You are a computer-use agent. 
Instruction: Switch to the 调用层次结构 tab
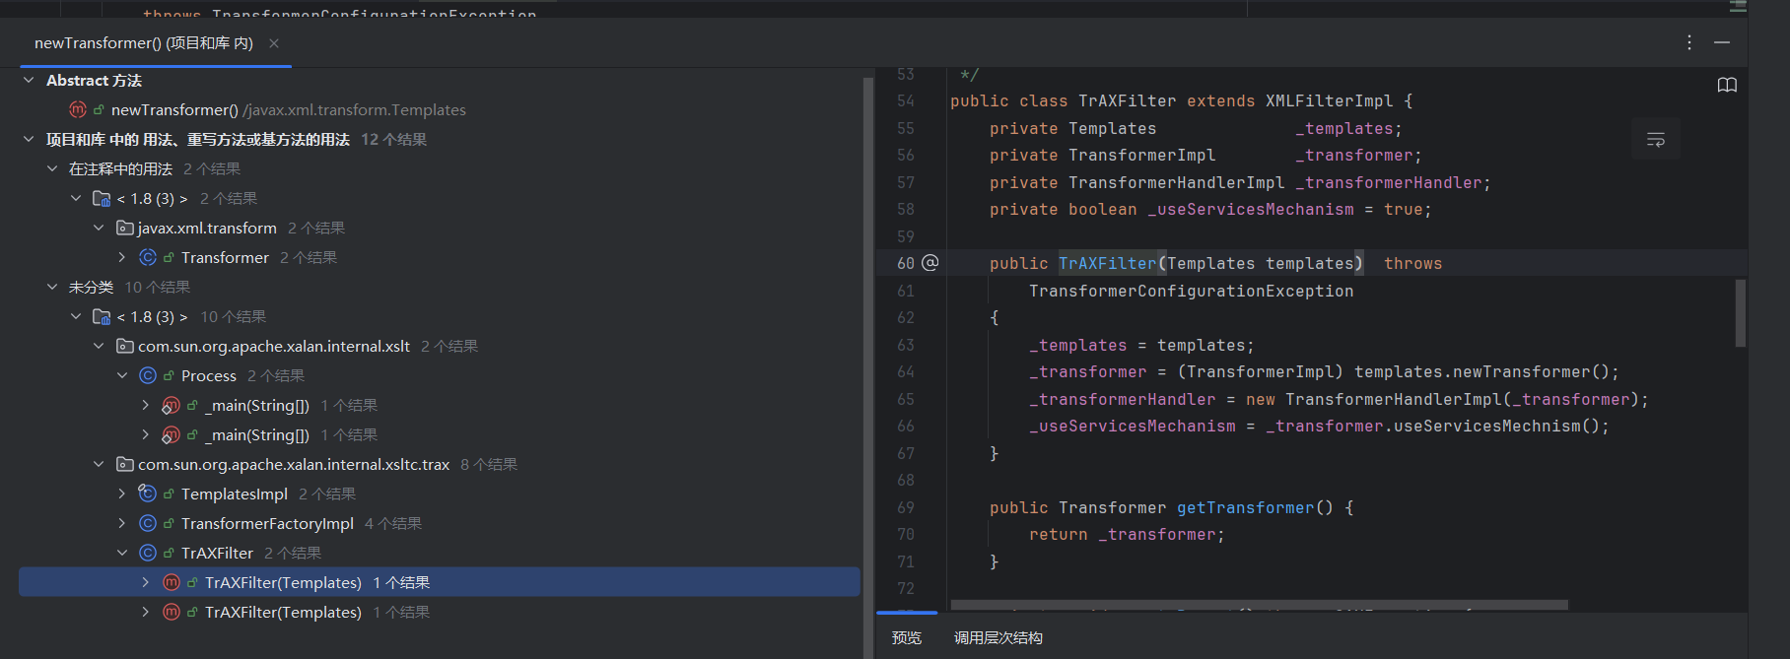[x=998, y=637]
